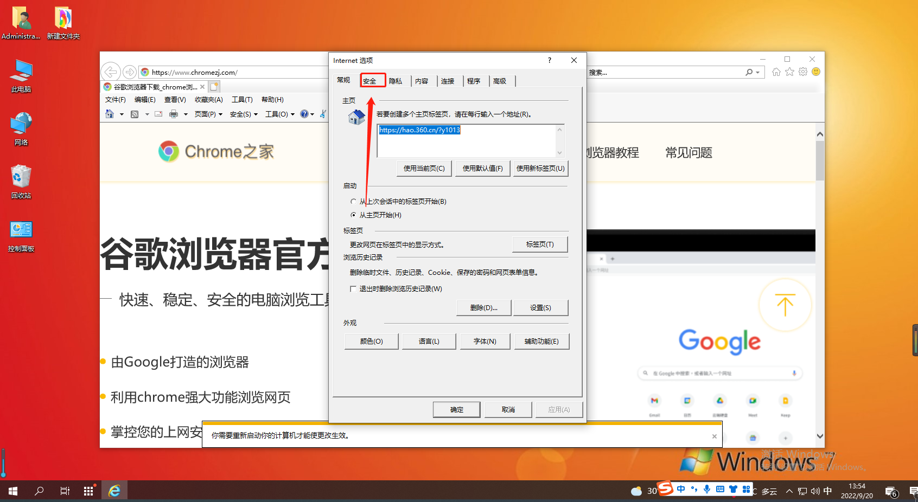The height and width of the screenshot is (502, 918).
Task: Select 从上次会话中的标签页开始 radio button
Action: [353, 201]
